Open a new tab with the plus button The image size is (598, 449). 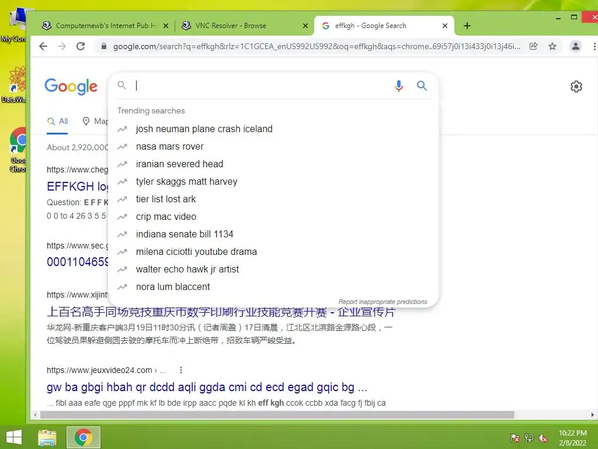click(467, 26)
